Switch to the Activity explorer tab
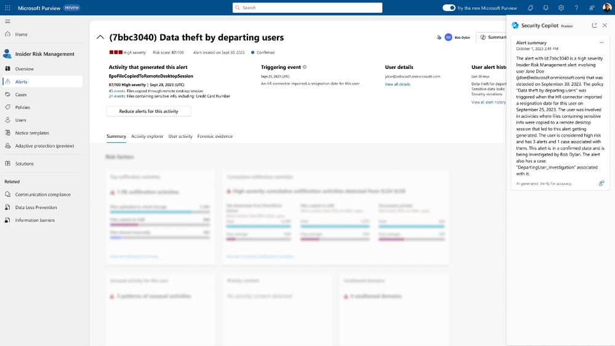Viewport: 615px width, 346px height. tap(147, 136)
